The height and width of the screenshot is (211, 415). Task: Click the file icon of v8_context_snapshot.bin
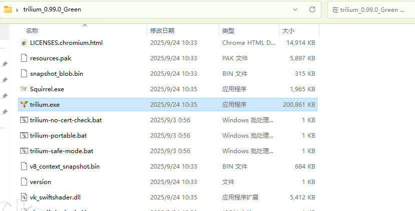24,167
